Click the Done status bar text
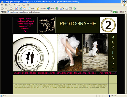 [4, 96]
